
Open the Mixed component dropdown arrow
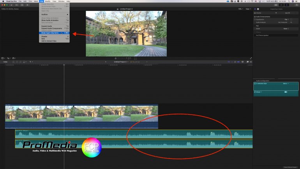click(261, 92)
